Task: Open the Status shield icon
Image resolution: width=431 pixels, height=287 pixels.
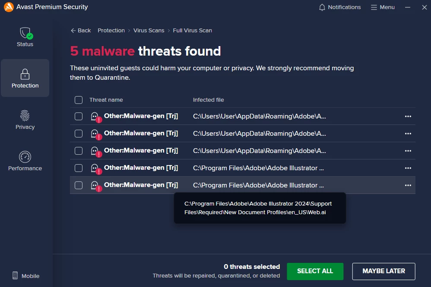Action: click(x=26, y=33)
